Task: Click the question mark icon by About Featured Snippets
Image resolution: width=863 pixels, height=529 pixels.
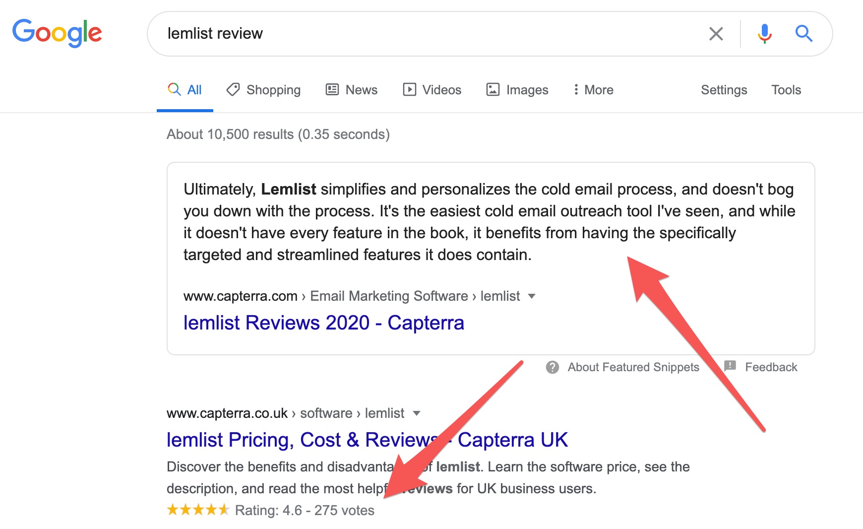Action: [x=553, y=367]
